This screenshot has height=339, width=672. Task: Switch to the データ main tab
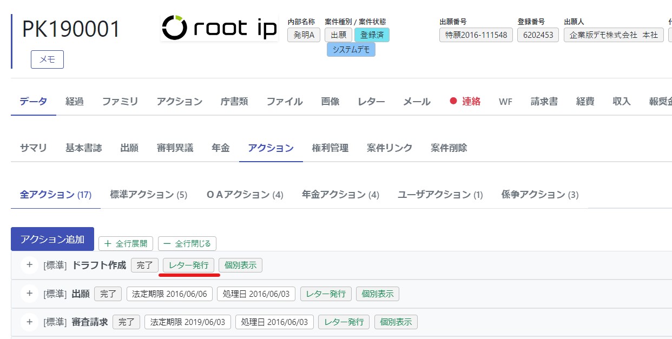34,102
